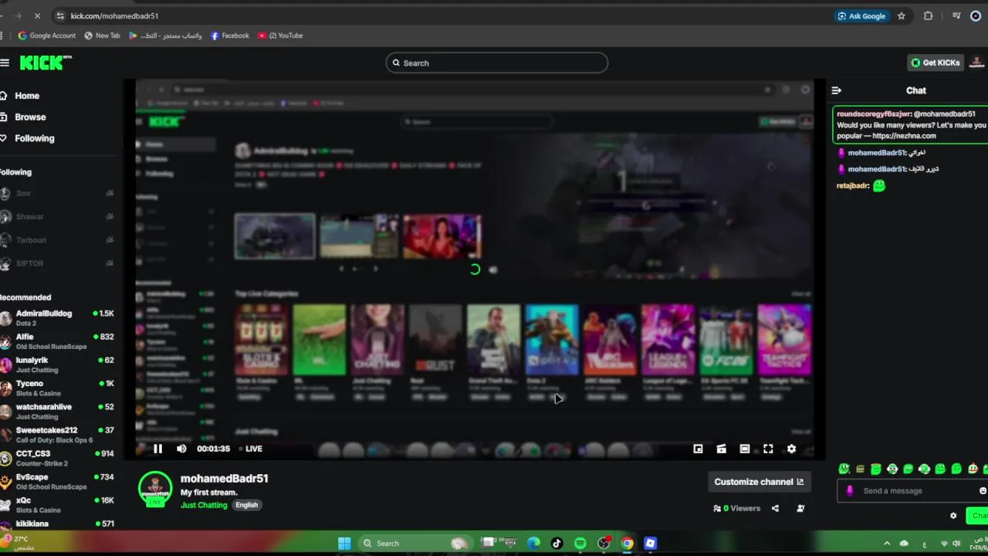The height and width of the screenshot is (556, 988).
Task: Open the clip creation button in player
Action: (x=721, y=449)
